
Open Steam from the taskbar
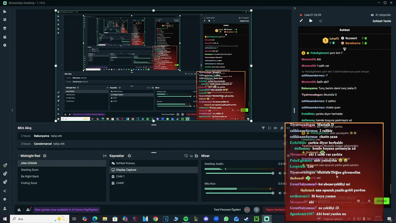pyautogui.click(x=246, y=219)
